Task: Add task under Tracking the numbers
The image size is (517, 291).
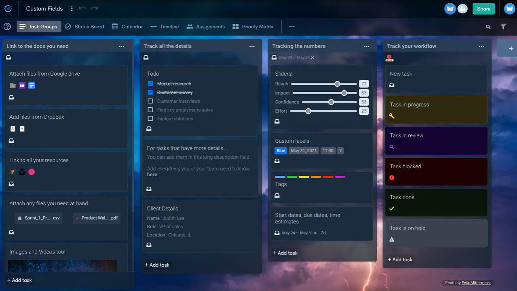Action: pos(285,253)
